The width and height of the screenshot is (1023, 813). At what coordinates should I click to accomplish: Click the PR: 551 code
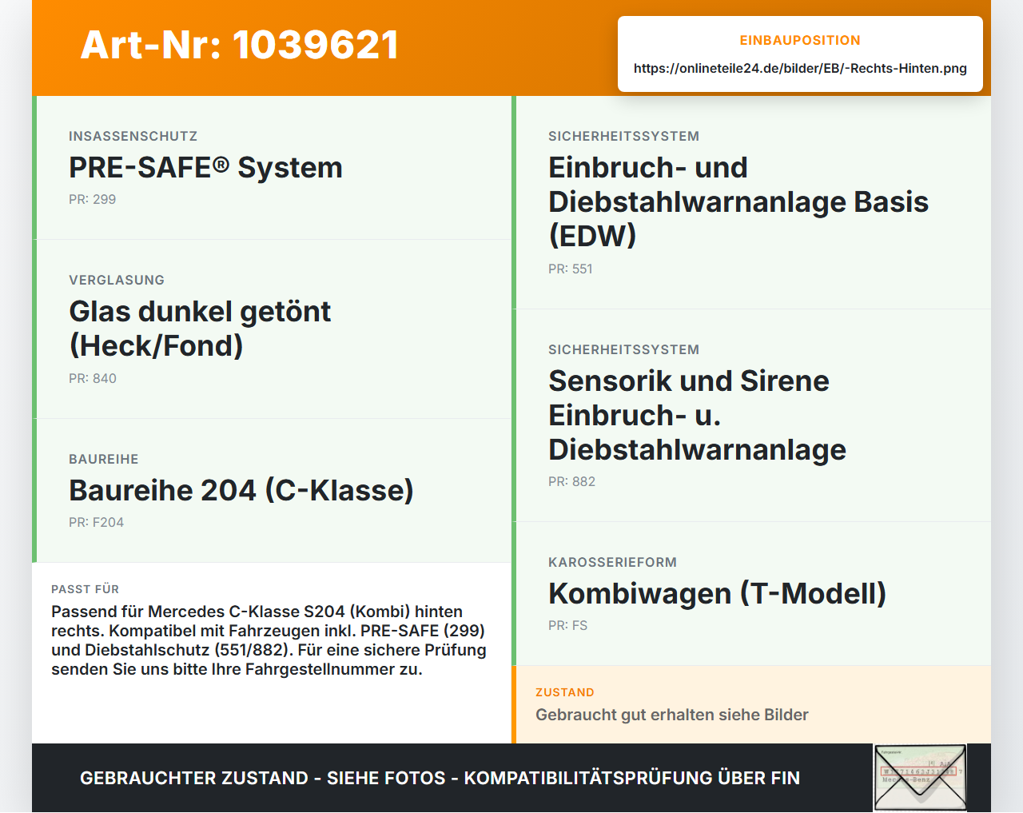571,269
